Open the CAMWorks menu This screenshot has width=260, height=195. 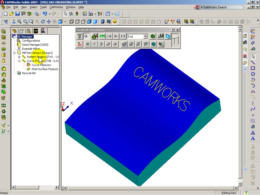56,7
